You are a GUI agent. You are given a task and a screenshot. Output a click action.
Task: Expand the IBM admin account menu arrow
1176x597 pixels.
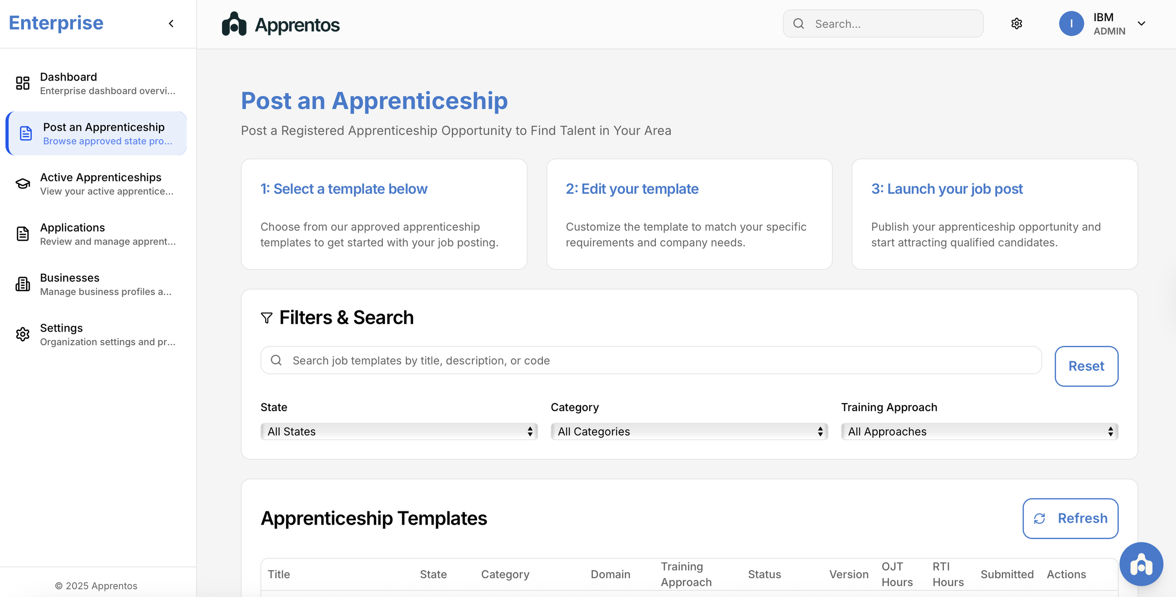coord(1141,24)
